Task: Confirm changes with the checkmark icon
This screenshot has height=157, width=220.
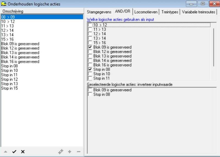Action: [x=14, y=151]
